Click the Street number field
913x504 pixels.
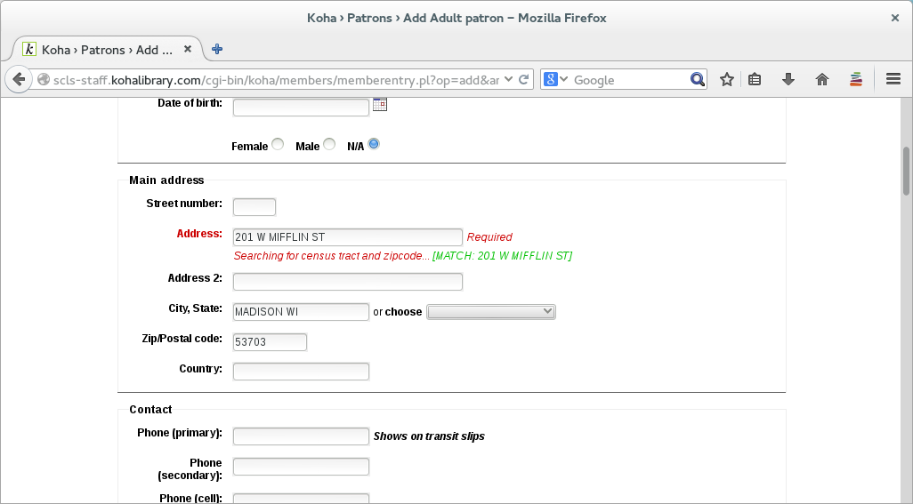pyautogui.click(x=255, y=207)
